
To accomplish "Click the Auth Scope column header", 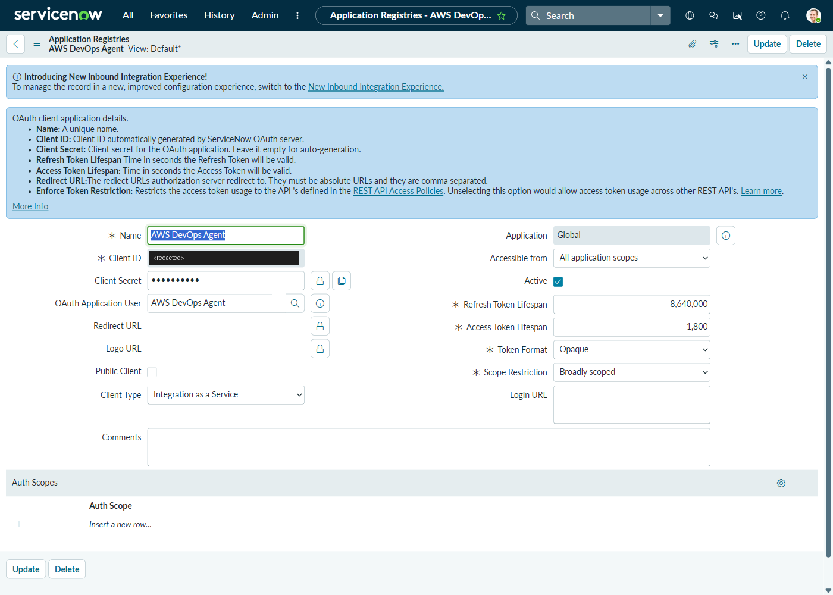I will 111,506.
